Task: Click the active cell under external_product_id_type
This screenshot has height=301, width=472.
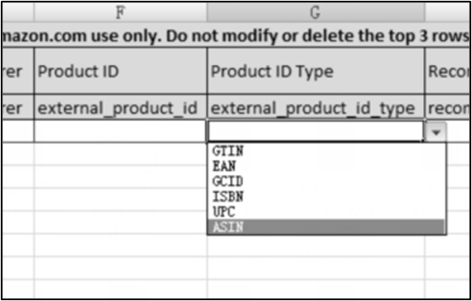Action: (x=315, y=132)
